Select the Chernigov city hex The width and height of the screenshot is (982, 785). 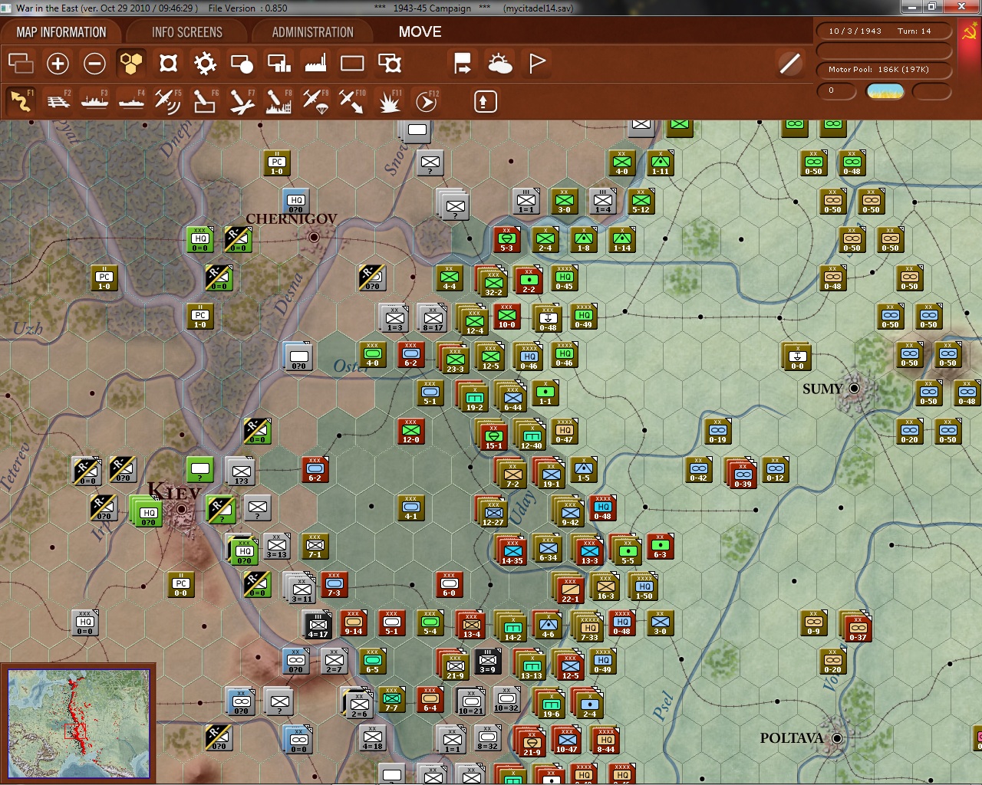(314, 238)
